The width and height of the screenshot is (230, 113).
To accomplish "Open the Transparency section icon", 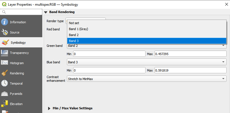I will (5, 53).
